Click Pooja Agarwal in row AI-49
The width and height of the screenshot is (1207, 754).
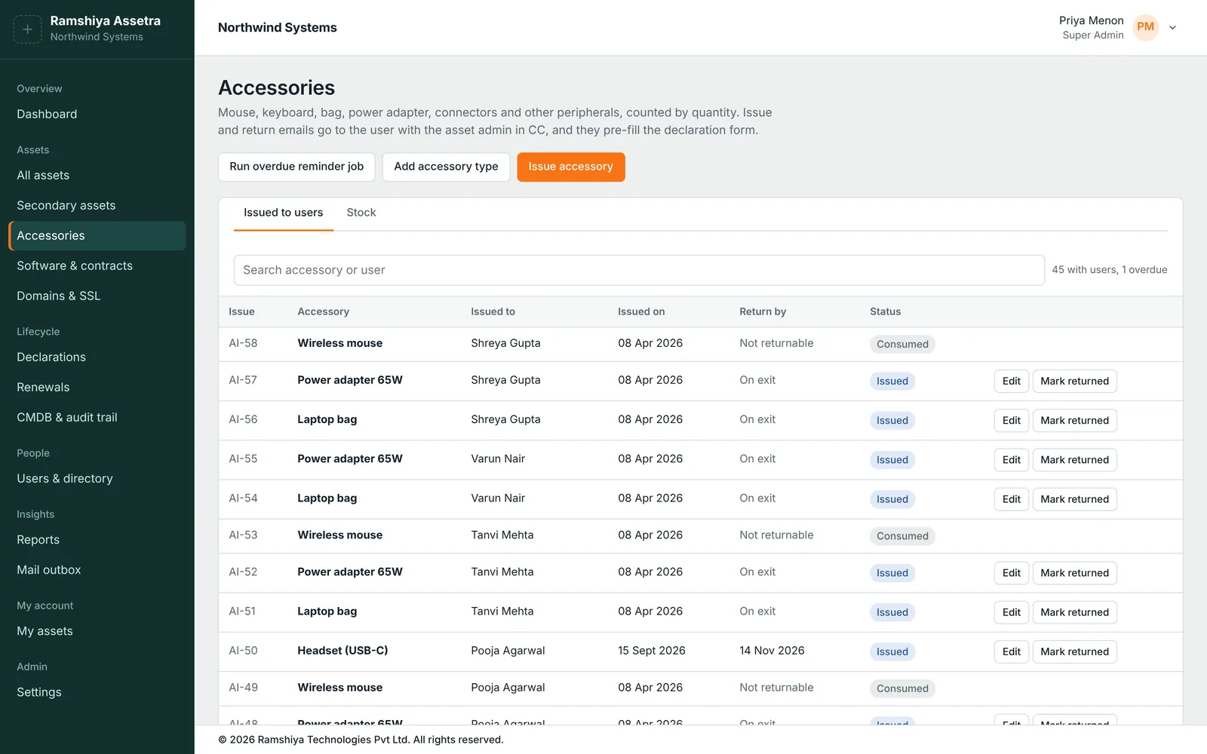tap(508, 688)
